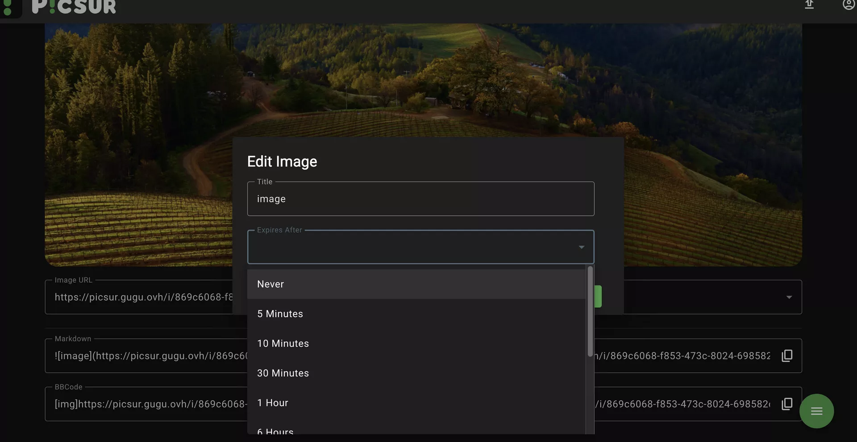
Task: Copy the link in the BBCode row
Action: pos(787,404)
